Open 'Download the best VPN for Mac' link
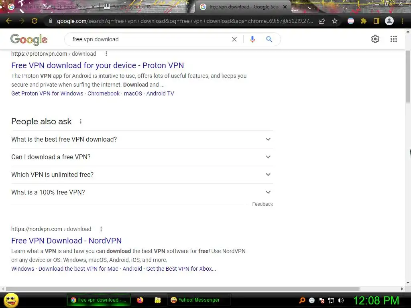The width and height of the screenshot is (411, 308). 78,269
